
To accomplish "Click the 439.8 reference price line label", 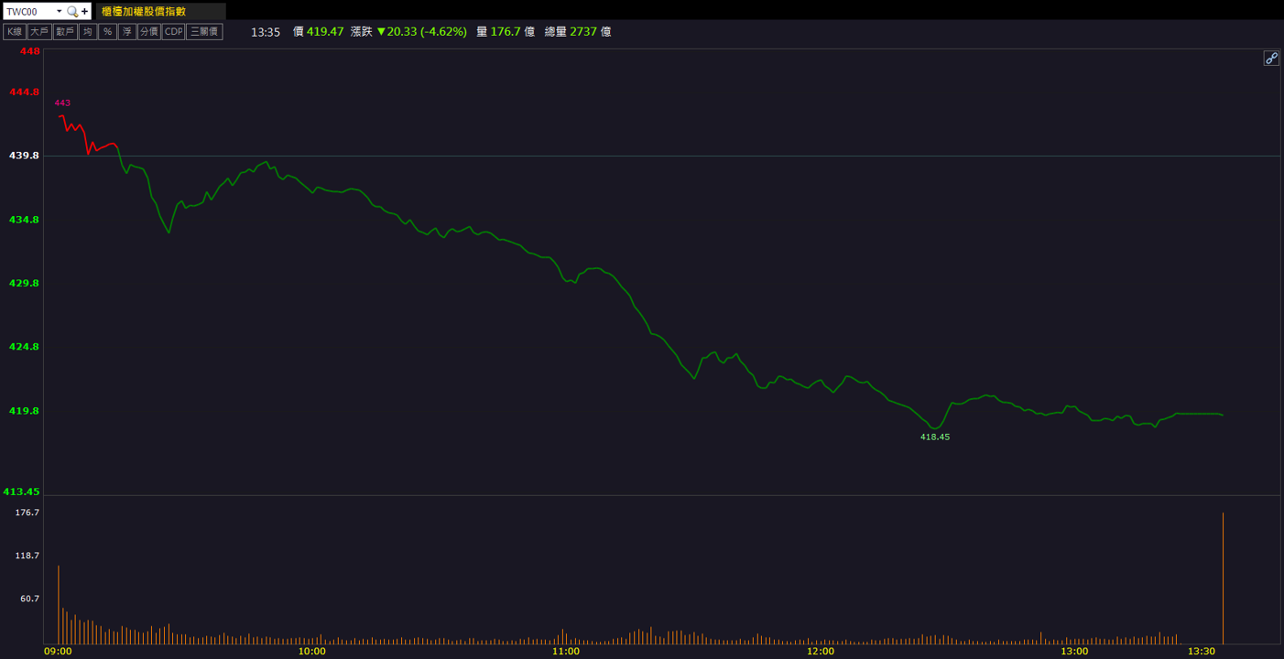I will click(24, 156).
